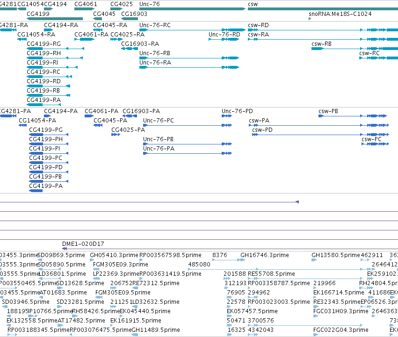
Task: Select protein label csw-PC
Action: [372, 140]
